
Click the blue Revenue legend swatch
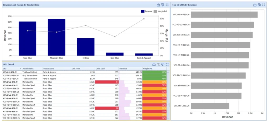(x=143, y=11)
